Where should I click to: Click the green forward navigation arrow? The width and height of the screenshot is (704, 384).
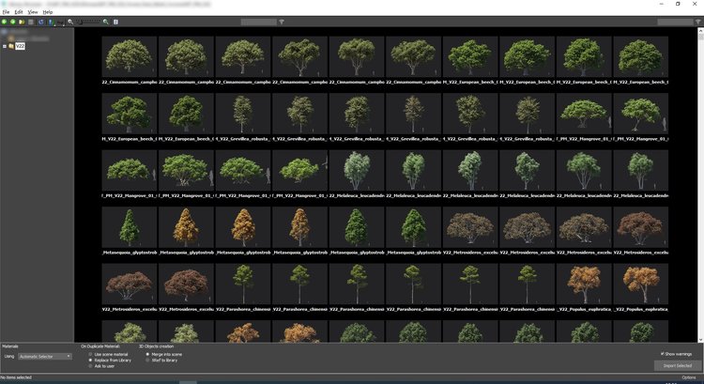click(12, 22)
